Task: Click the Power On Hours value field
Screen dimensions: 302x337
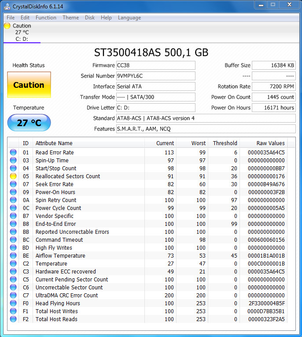Action: [x=274, y=108]
